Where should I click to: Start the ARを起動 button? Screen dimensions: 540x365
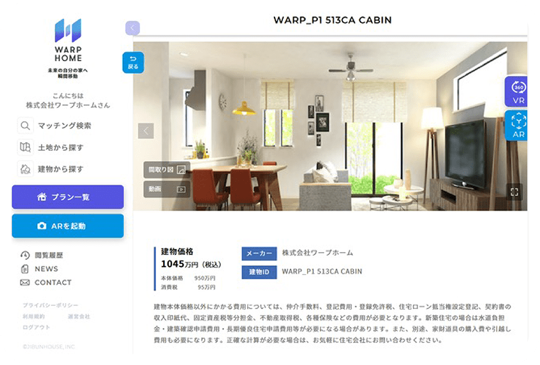(68, 226)
